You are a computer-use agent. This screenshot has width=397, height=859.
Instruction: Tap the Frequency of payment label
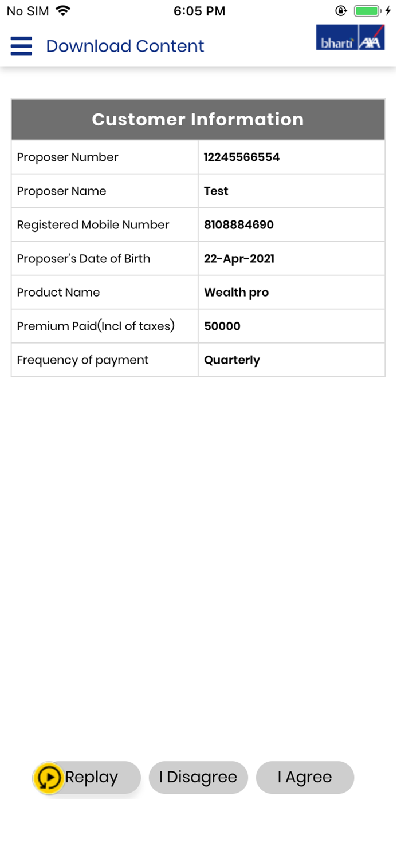(x=82, y=360)
